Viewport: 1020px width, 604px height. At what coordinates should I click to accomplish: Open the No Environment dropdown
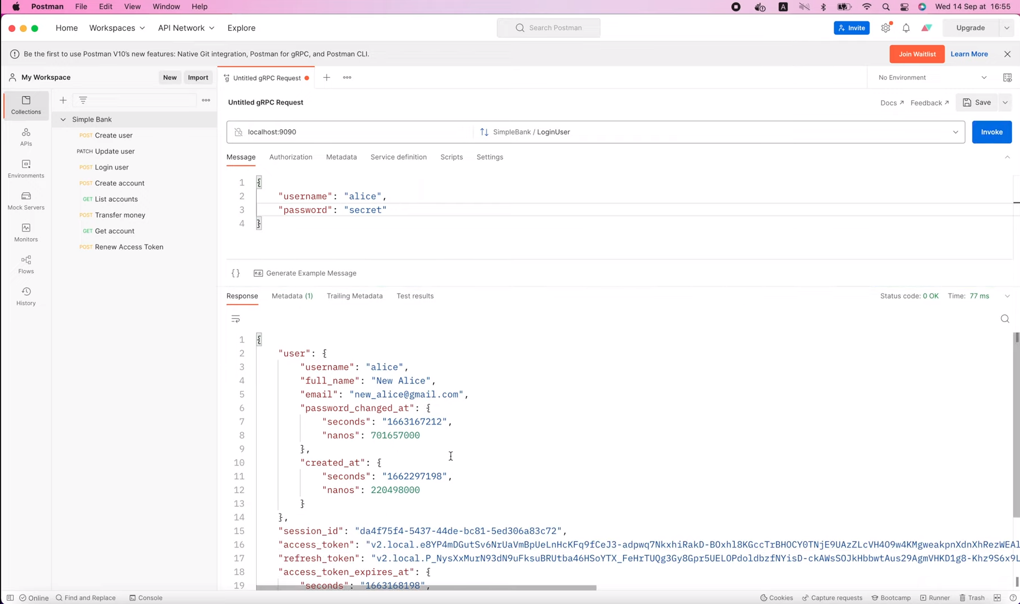pos(932,78)
